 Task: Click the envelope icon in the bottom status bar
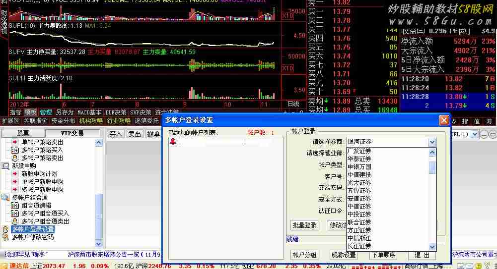[x=470, y=266]
